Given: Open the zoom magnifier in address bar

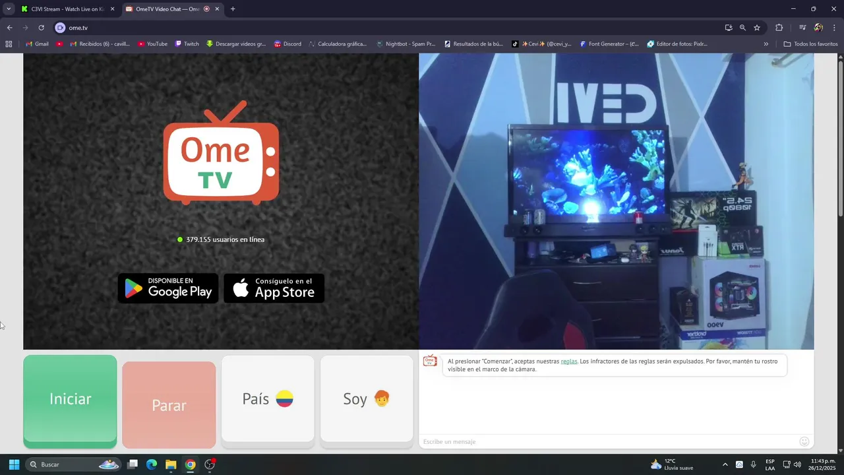Looking at the screenshot, I should coord(742,28).
